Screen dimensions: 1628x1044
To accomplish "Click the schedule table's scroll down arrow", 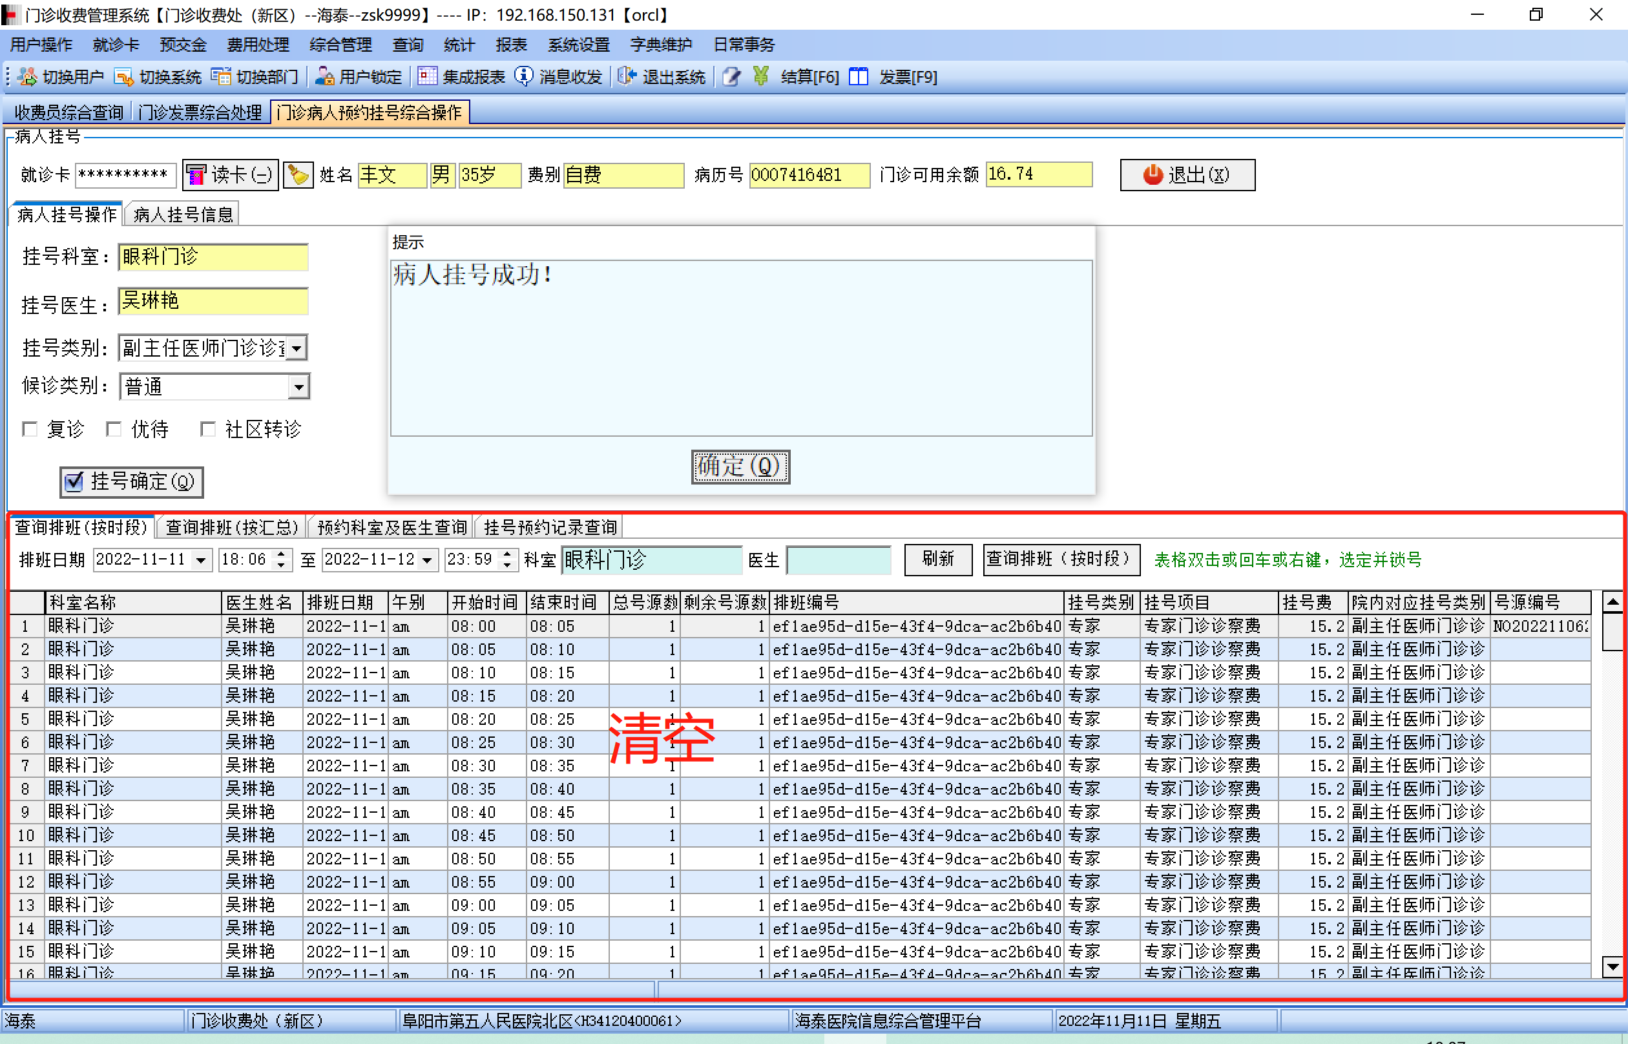I will click(1612, 966).
